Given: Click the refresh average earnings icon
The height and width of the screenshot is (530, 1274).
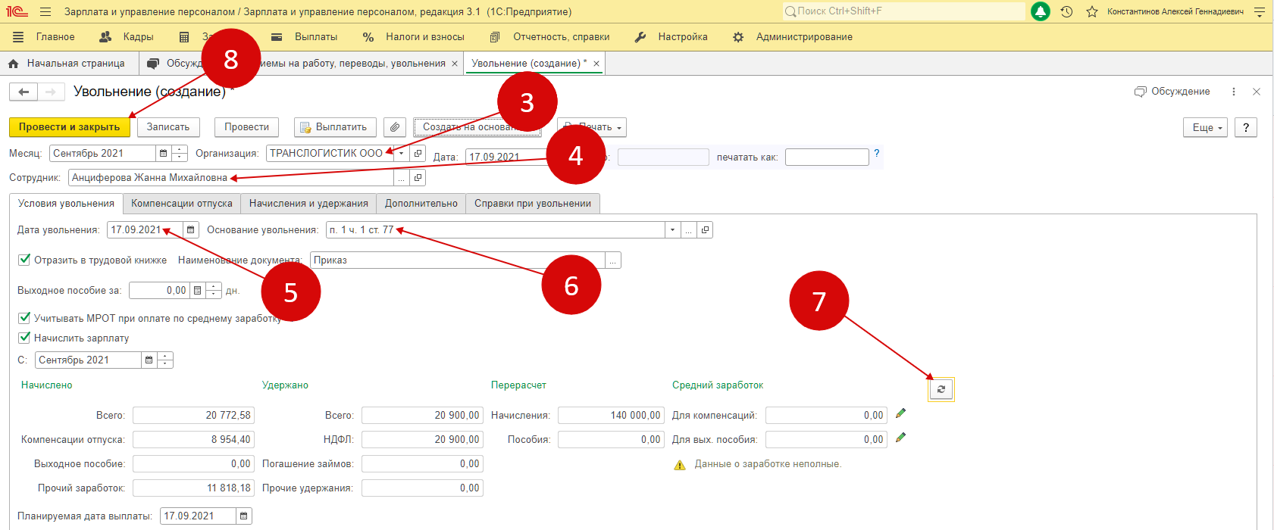Looking at the screenshot, I should point(941,389).
